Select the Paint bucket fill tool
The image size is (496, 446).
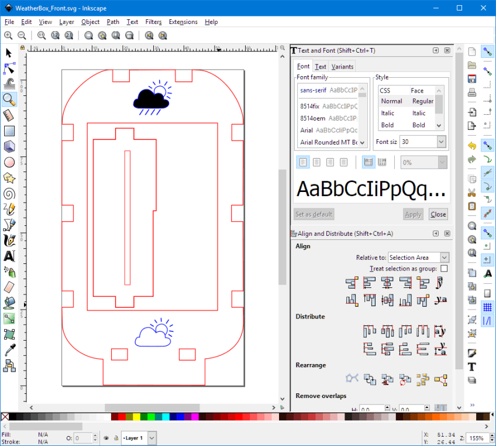pyautogui.click(x=9, y=303)
